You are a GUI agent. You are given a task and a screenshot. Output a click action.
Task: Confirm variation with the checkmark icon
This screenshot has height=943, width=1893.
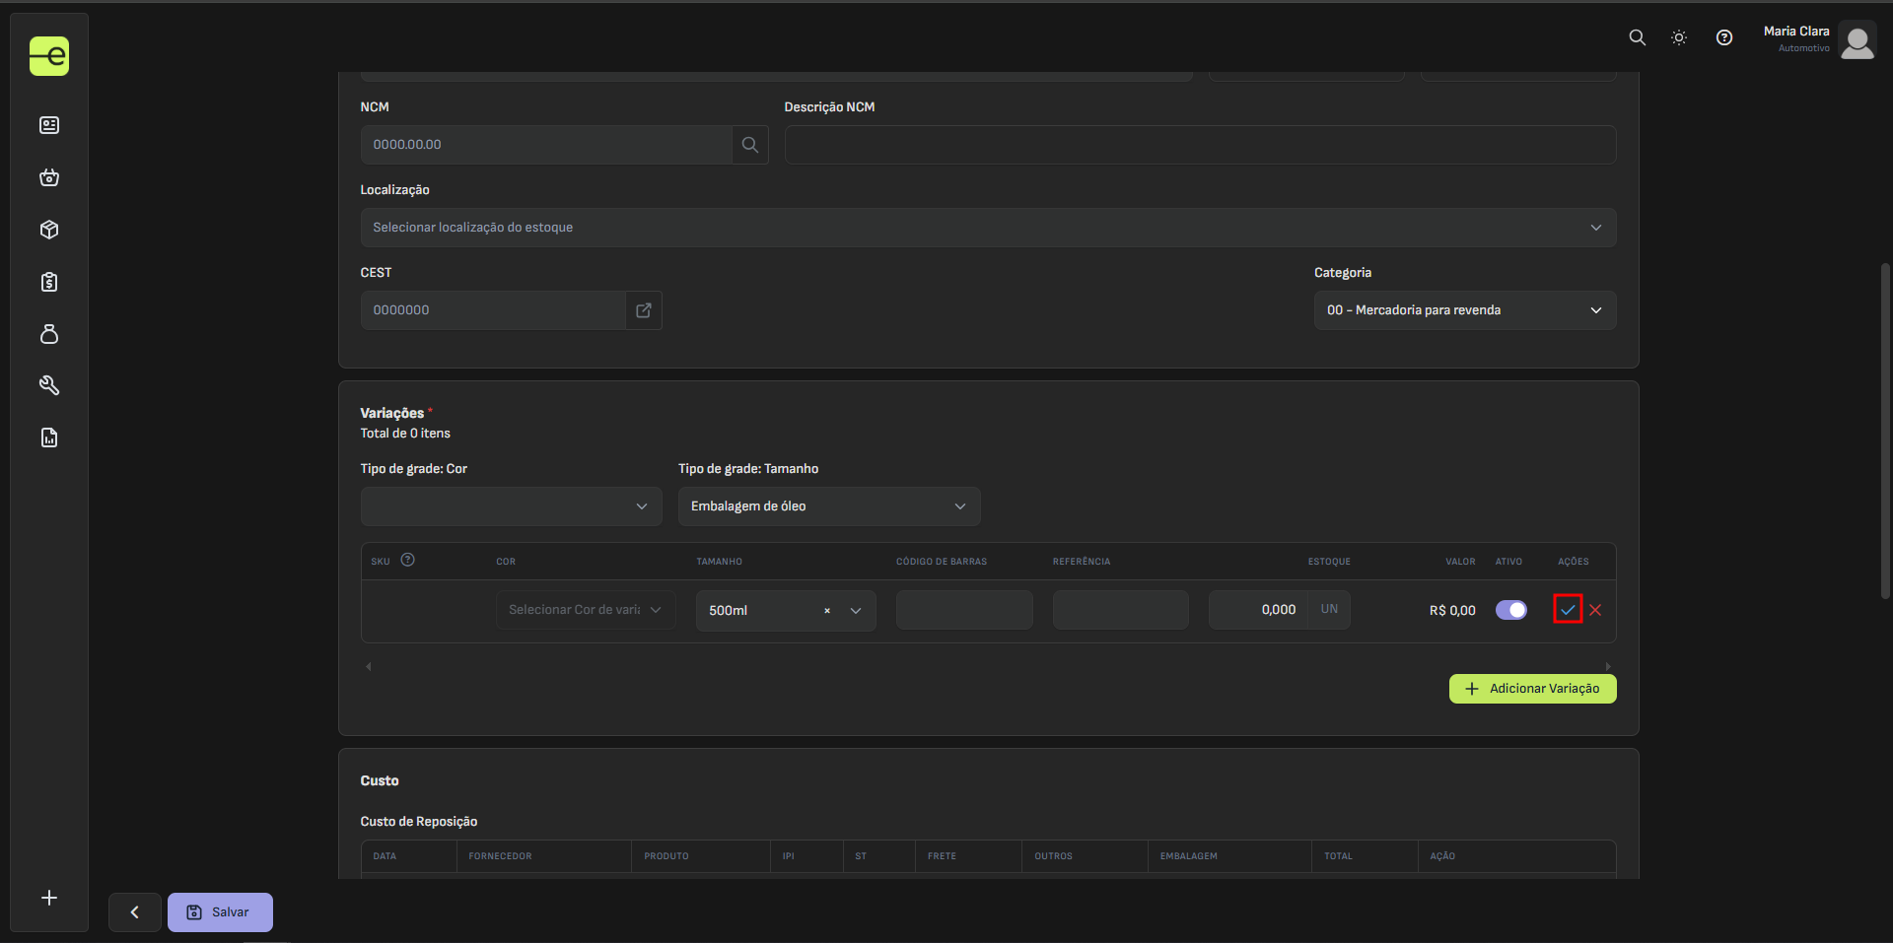click(x=1568, y=610)
